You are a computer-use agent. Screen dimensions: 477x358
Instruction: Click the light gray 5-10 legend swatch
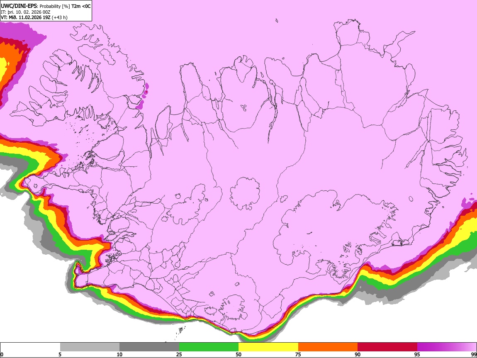click(x=90, y=347)
